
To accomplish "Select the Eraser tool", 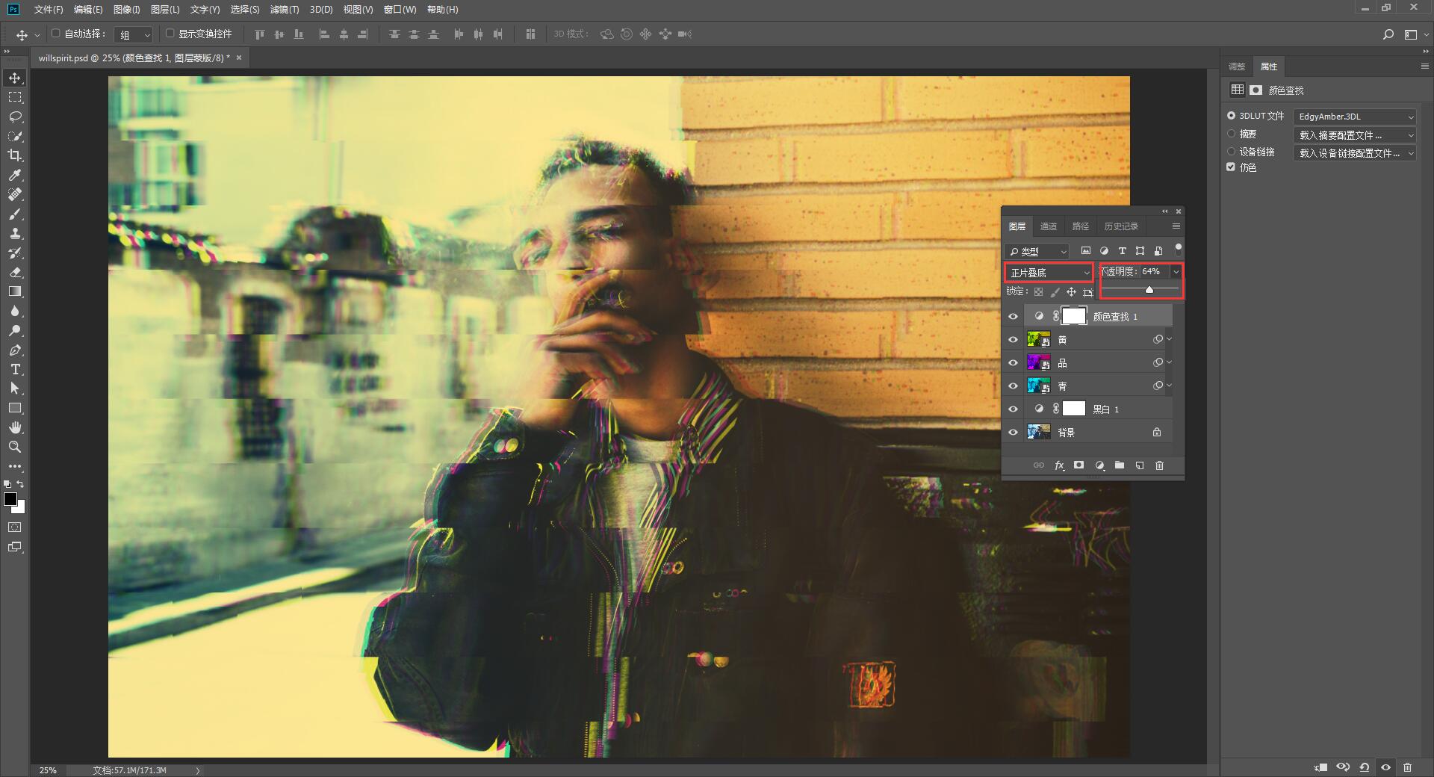I will point(15,272).
